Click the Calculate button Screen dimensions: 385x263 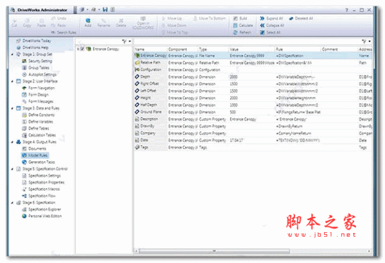(243, 25)
